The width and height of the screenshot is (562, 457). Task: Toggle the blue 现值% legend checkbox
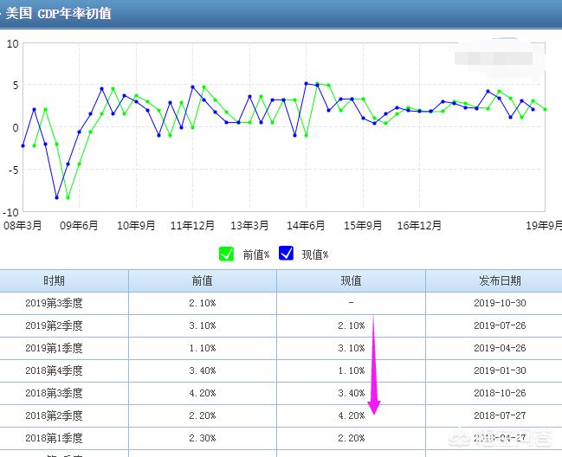[x=286, y=254]
